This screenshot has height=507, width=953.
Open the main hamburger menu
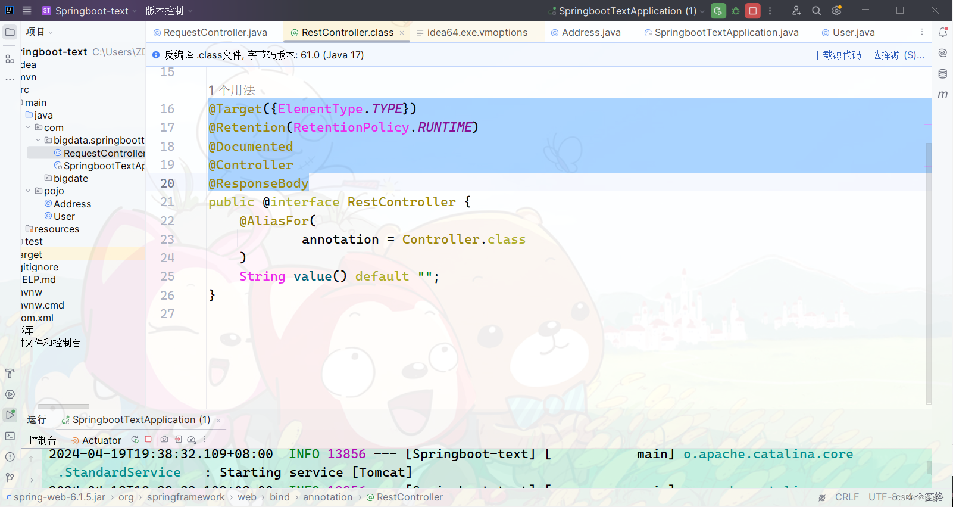[x=27, y=11]
